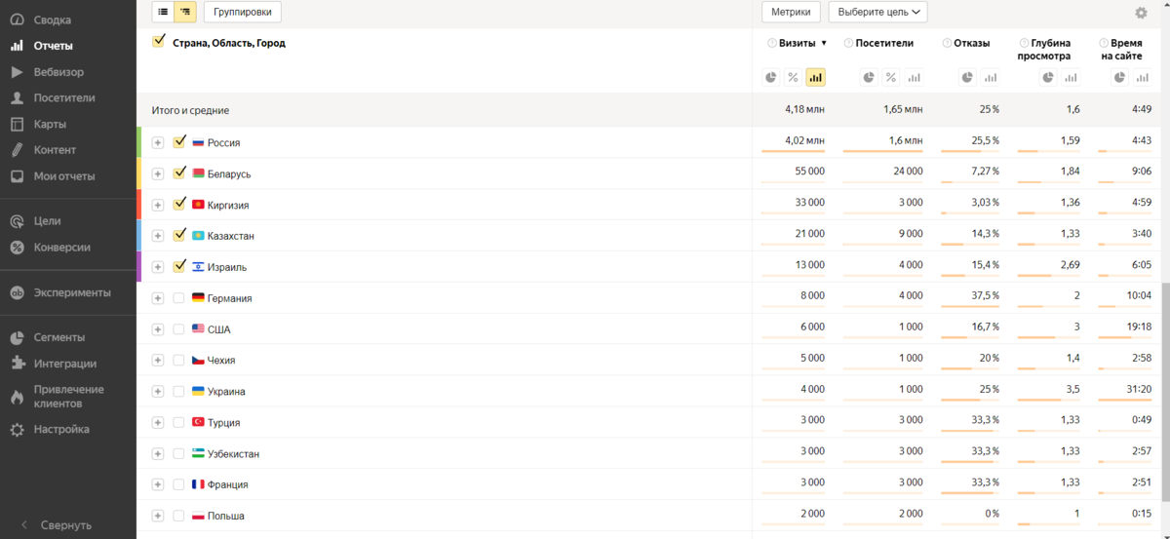Check the США row checkbox
The image size is (1170, 539).
pos(178,329)
